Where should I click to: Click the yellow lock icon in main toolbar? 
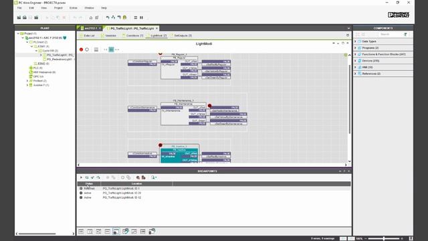(125, 17)
